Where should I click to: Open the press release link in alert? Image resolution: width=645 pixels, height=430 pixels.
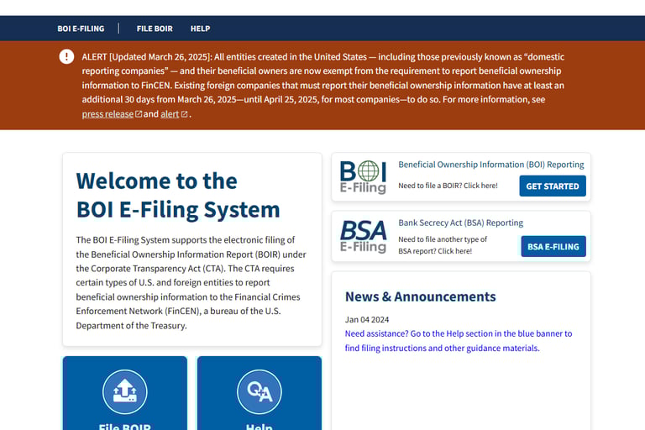pos(107,114)
